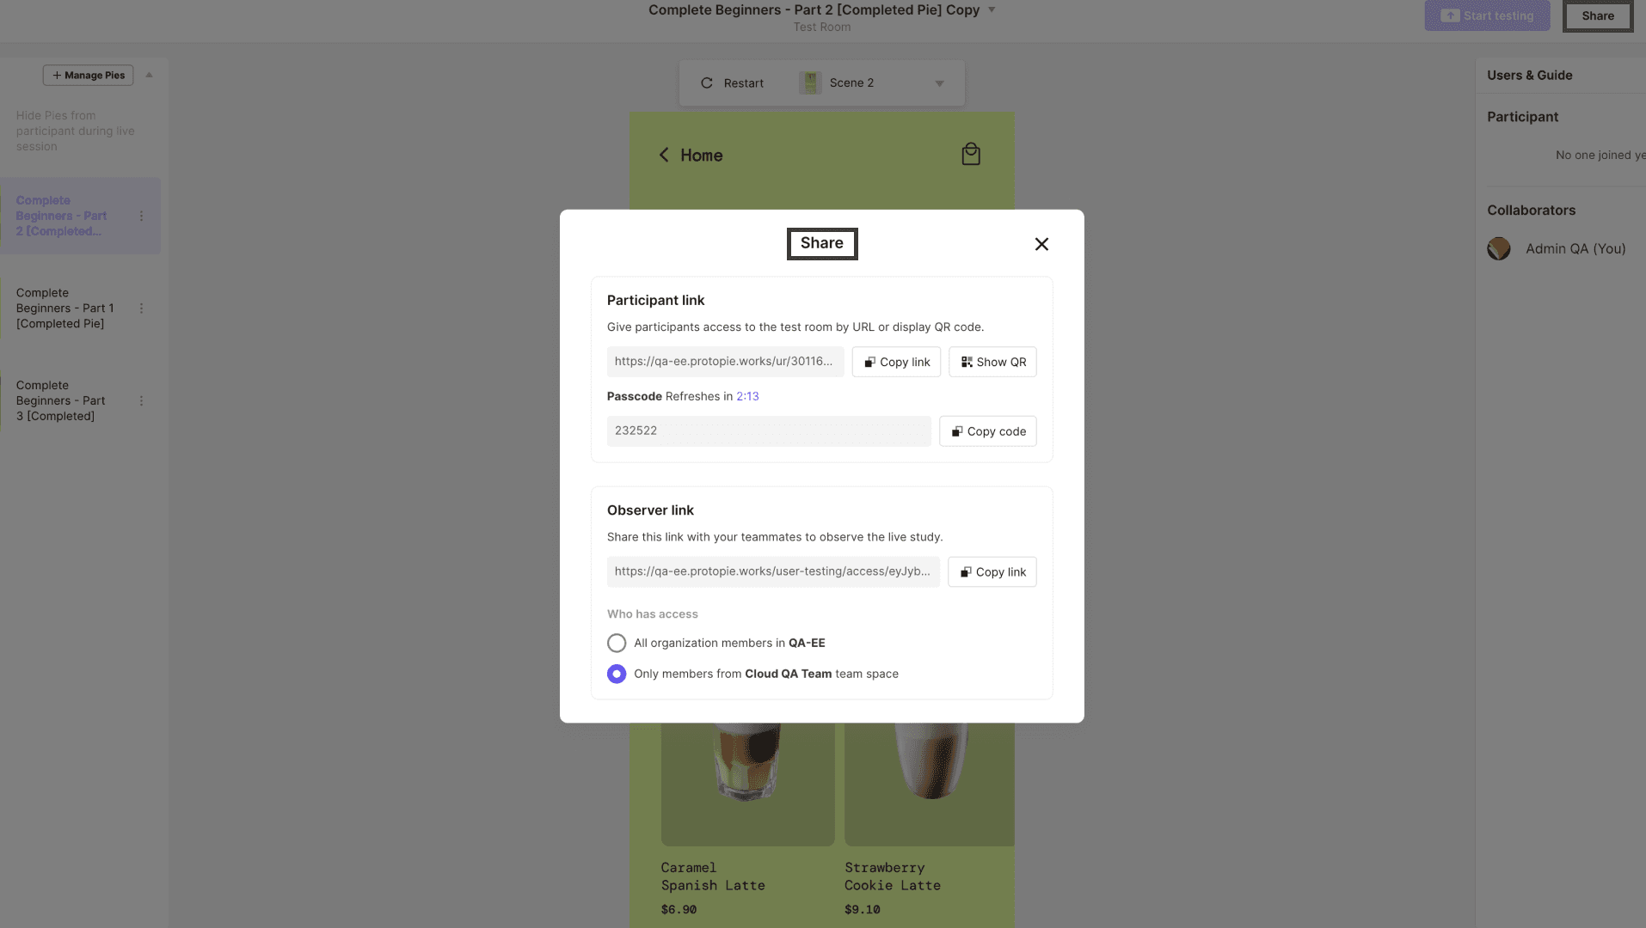Select Only members from Cloud QA Team radio

(617, 674)
